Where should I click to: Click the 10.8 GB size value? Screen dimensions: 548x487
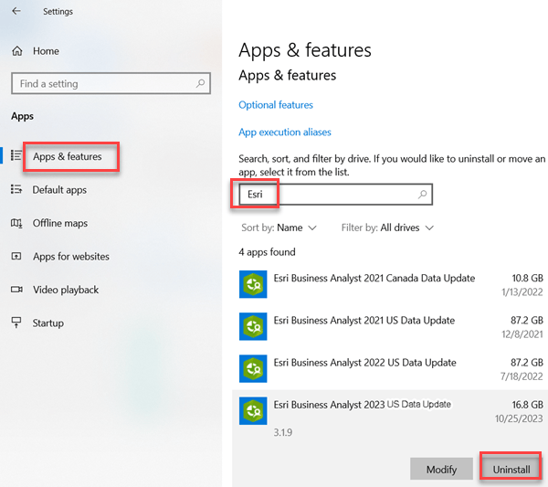(x=527, y=279)
